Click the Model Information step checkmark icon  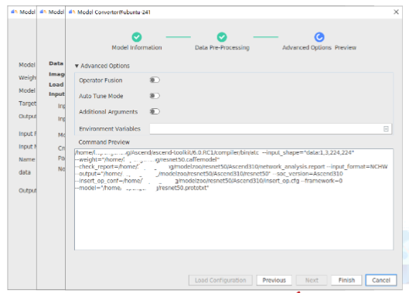pos(137,37)
